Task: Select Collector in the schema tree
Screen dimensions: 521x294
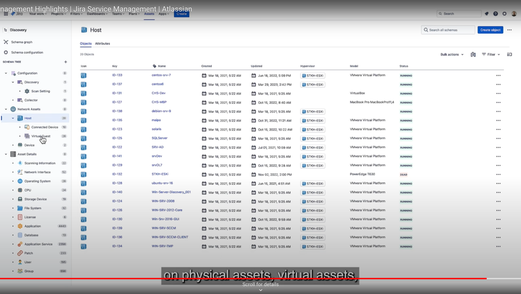Action: tap(31, 100)
